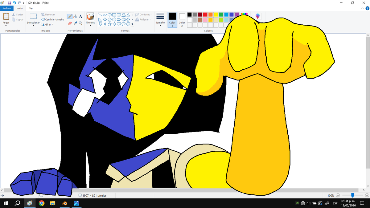Select the Eraser tool

coord(70,23)
